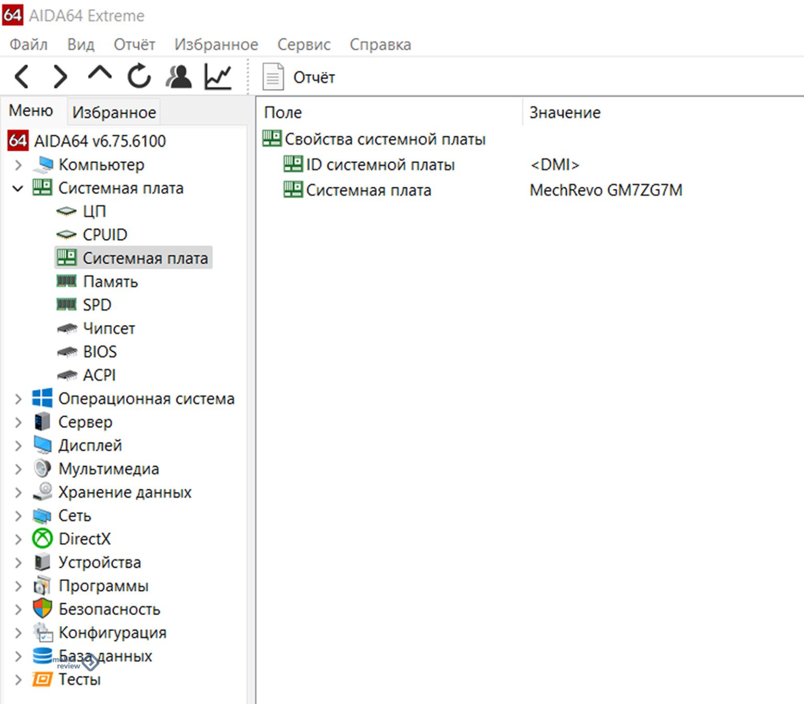The width and height of the screenshot is (804, 704).
Task: Refresh the current page
Action: tap(139, 77)
